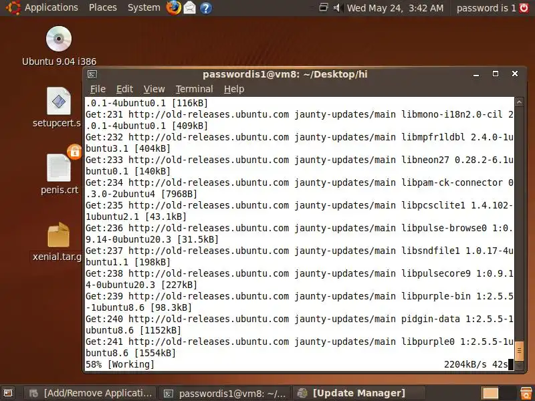Click the '58% [Working]' progress text
This screenshot has width=535, height=401.
tap(120, 364)
